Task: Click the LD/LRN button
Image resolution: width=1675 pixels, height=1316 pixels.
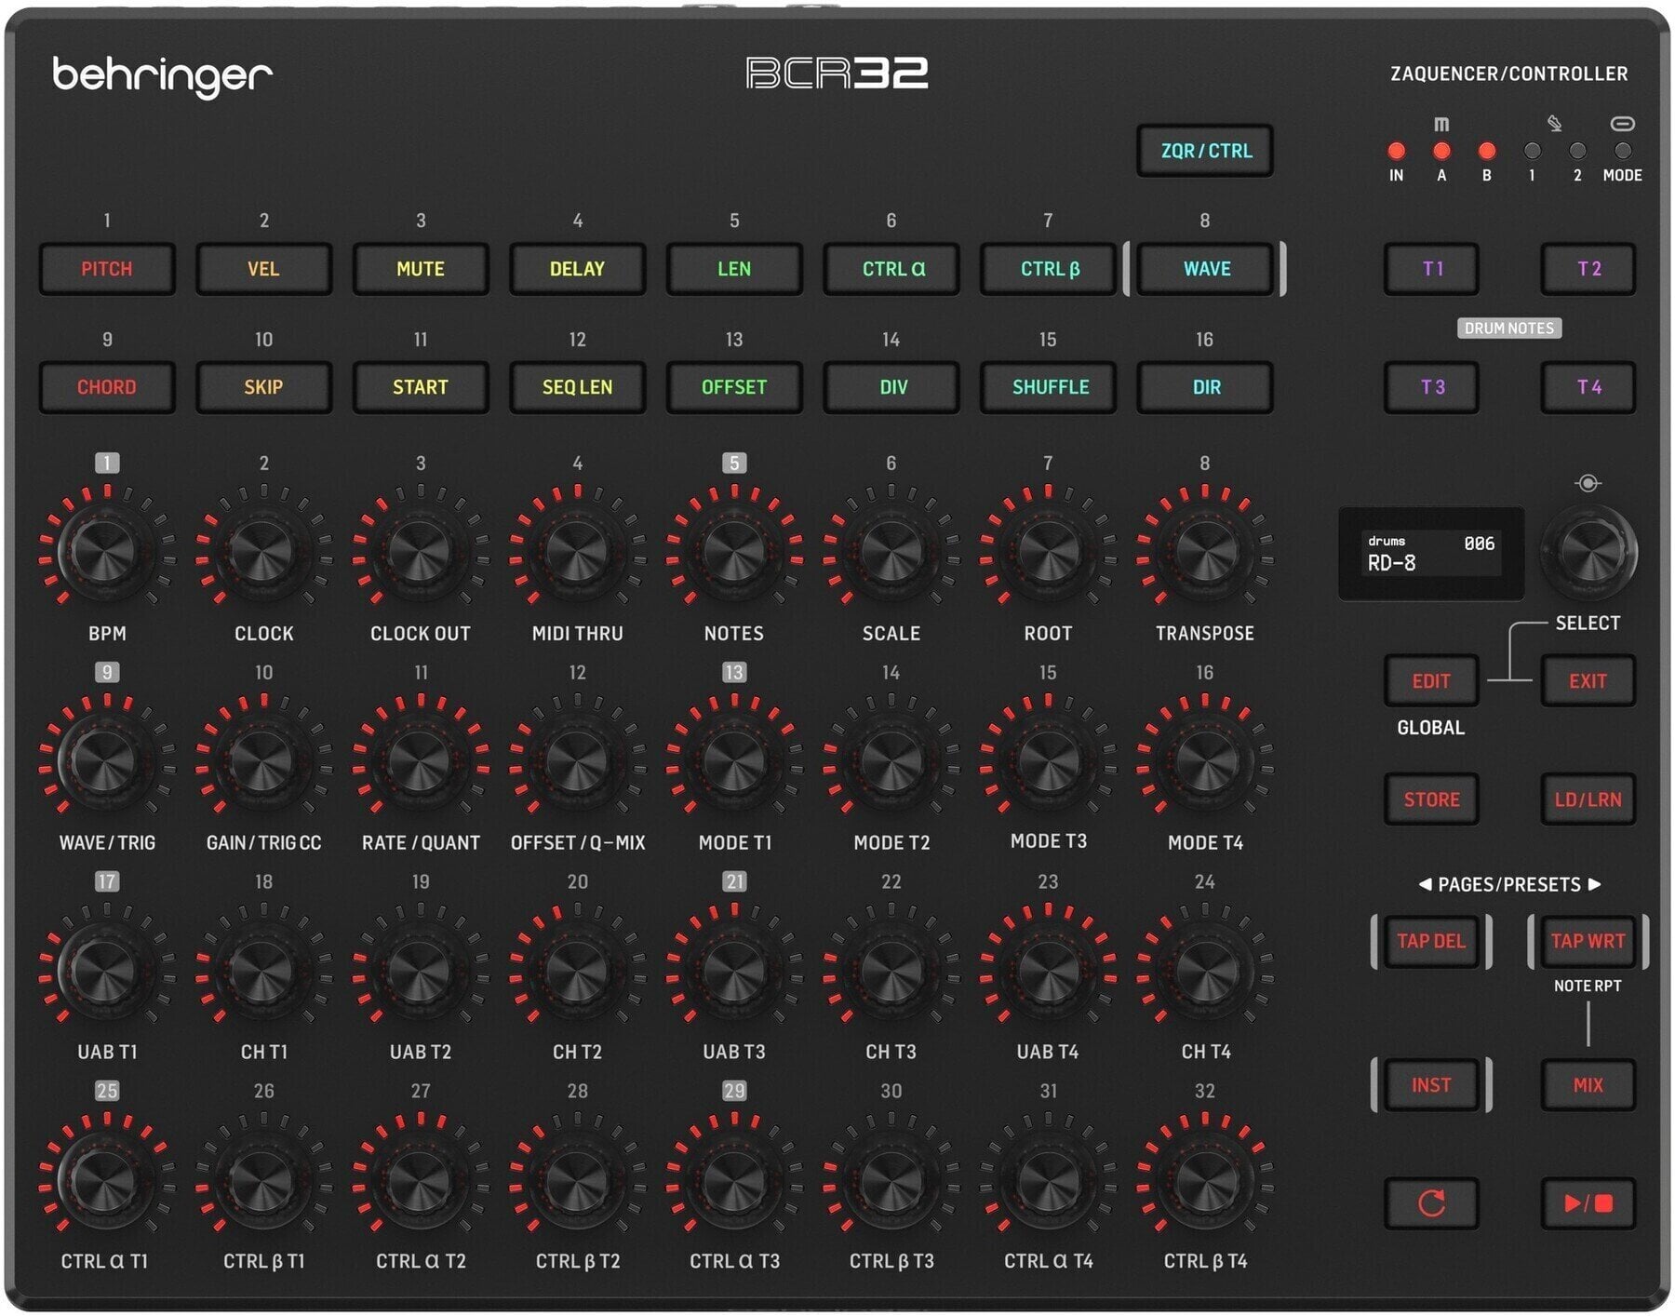Action: click(x=1588, y=799)
